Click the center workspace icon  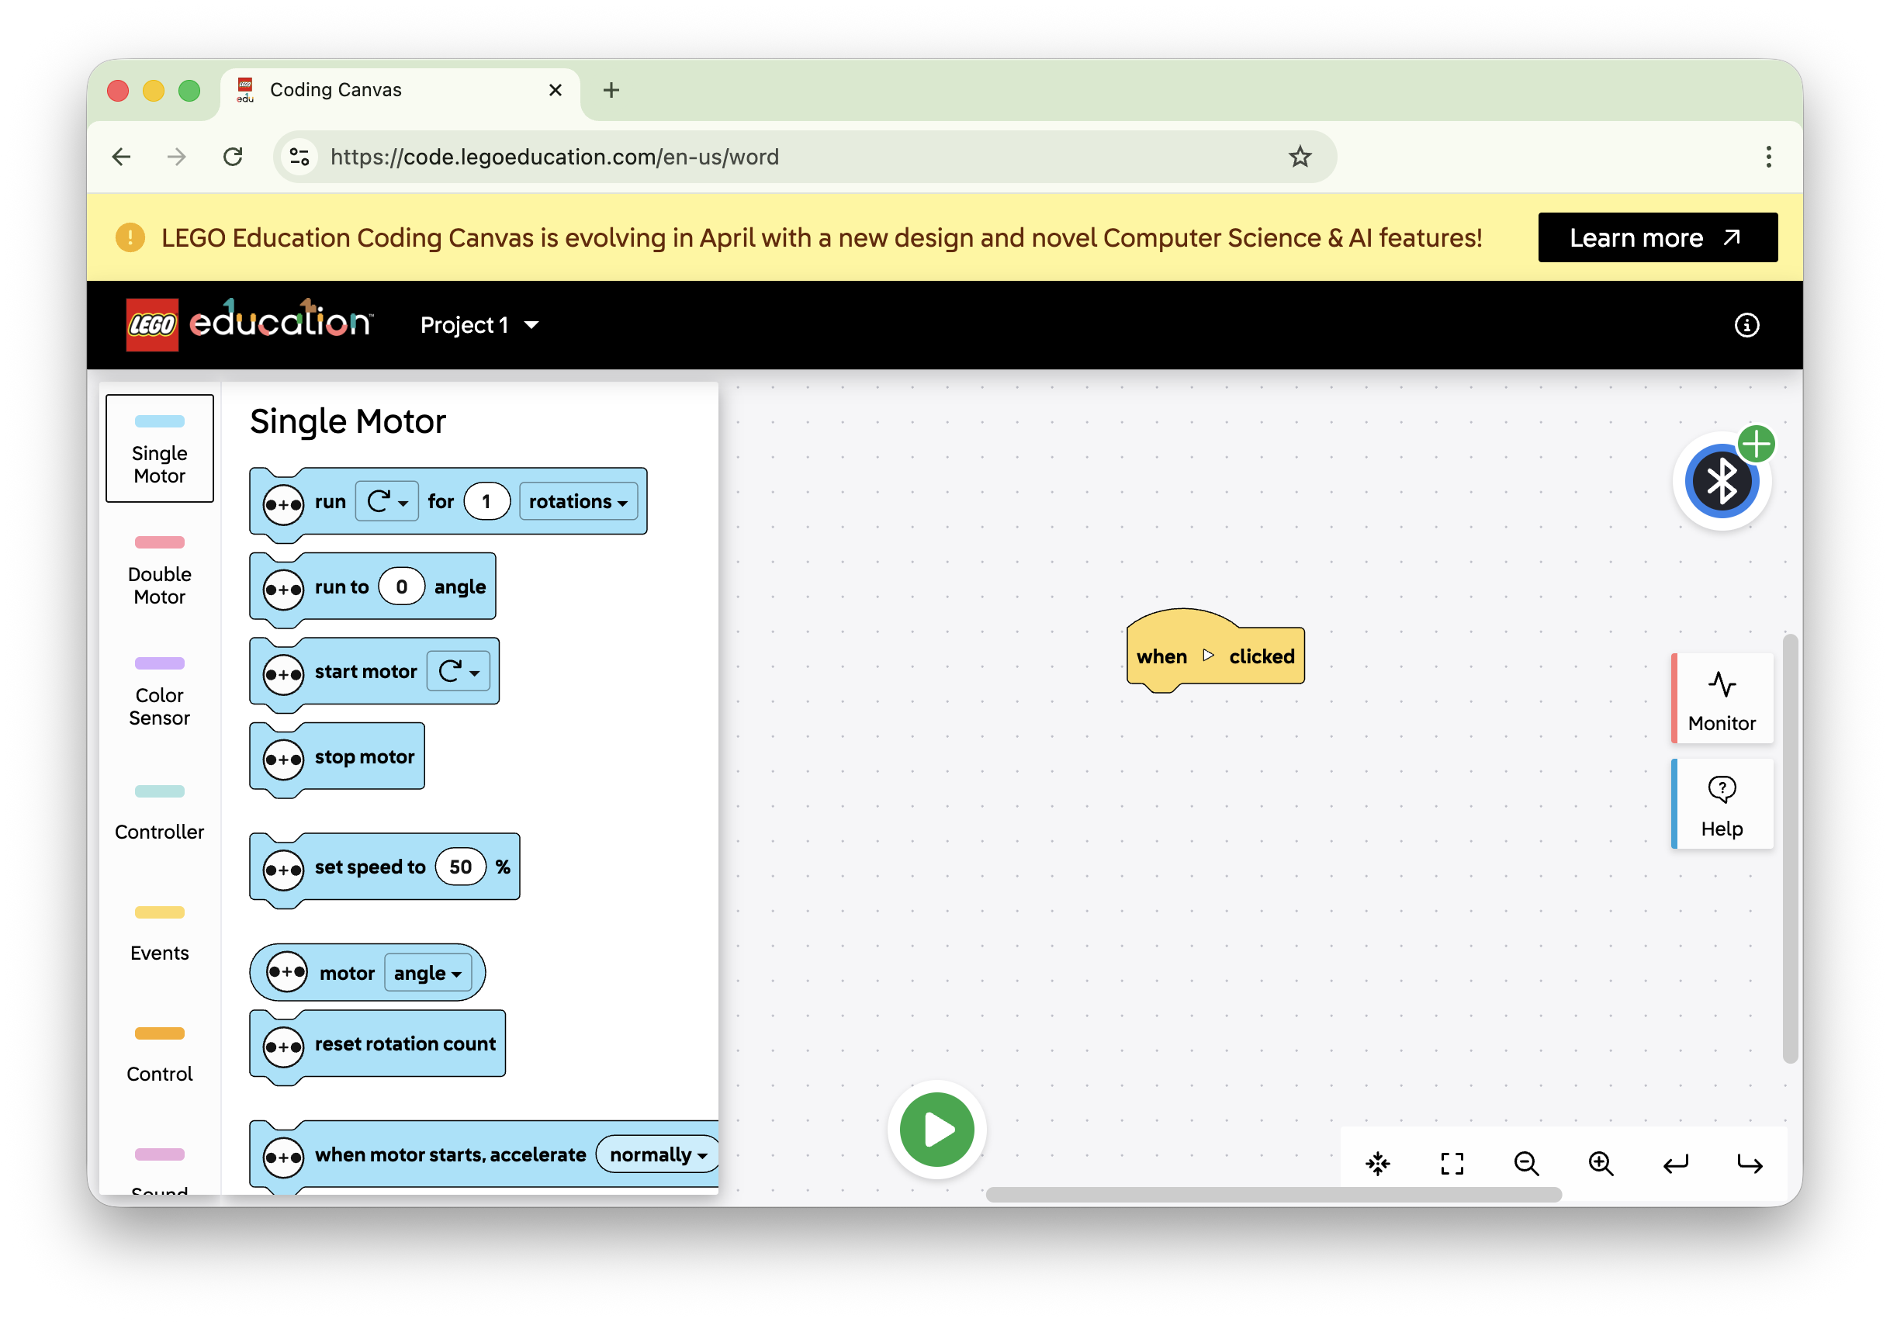pos(1378,1163)
